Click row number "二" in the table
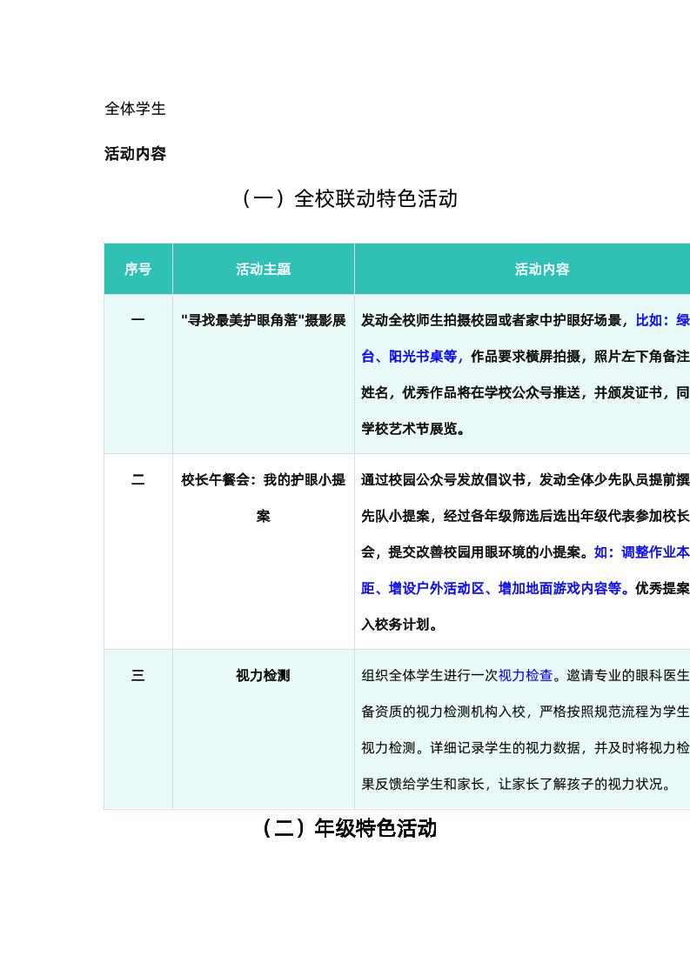This screenshot has width=690, height=976. click(x=137, y=479)
